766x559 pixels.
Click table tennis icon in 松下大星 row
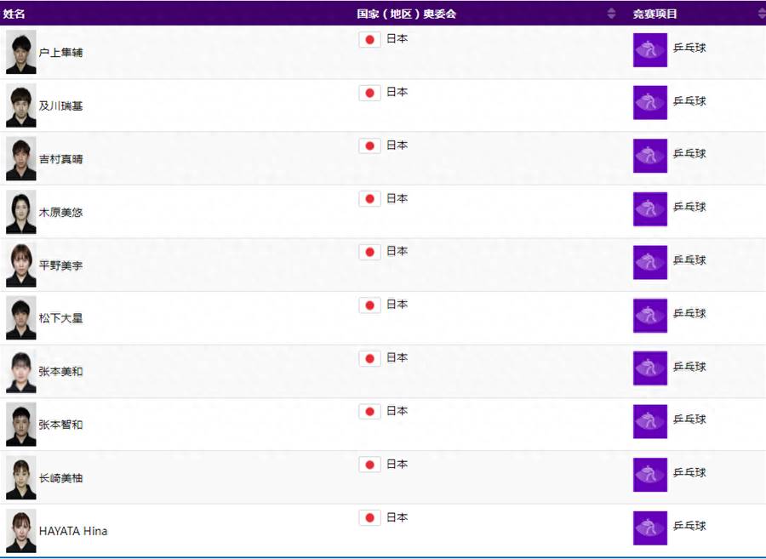coord(650,316)
